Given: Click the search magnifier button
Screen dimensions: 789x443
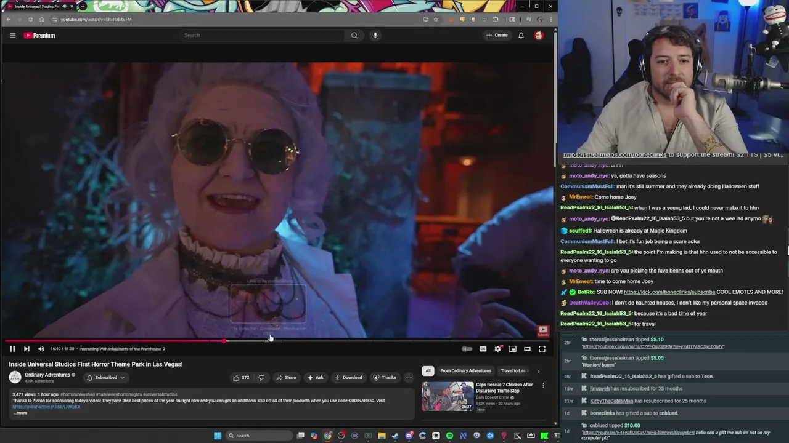Looking at the screenshot, I should (x=354, y=35).
